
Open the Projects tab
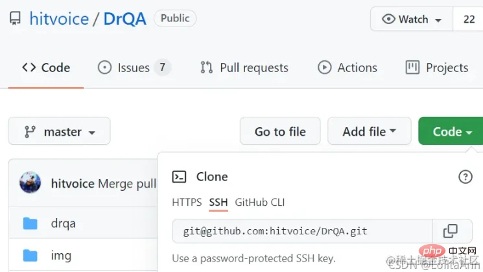[437, 68]
